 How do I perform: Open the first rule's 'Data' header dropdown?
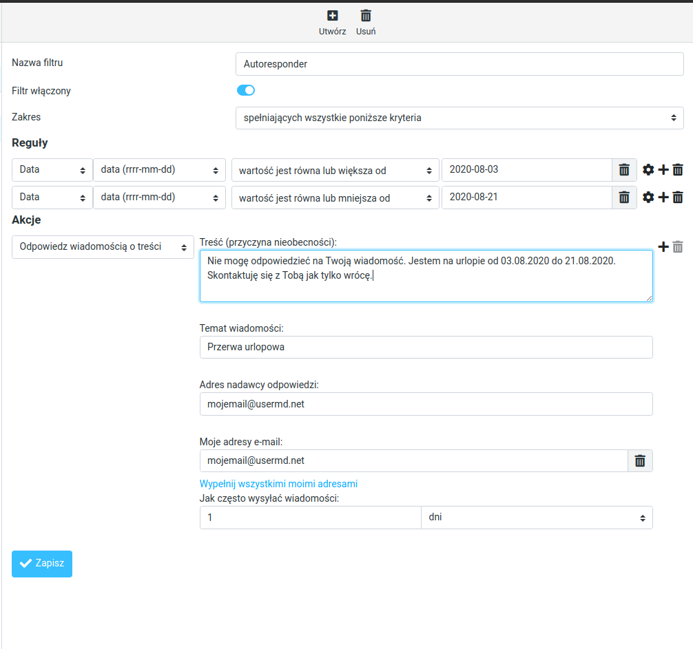coord(52,170)
